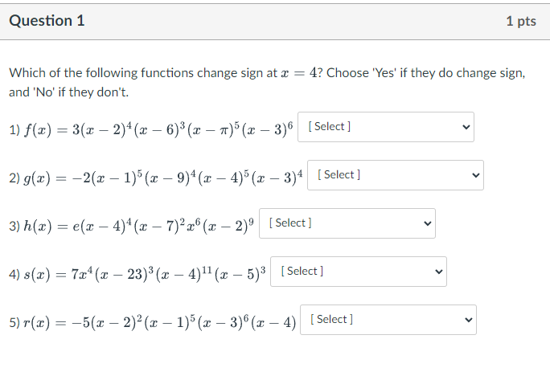Viewport: 550px width, 372px height.
Task: Open the Select dropdown for r(x)
Action: click(388, 320)
